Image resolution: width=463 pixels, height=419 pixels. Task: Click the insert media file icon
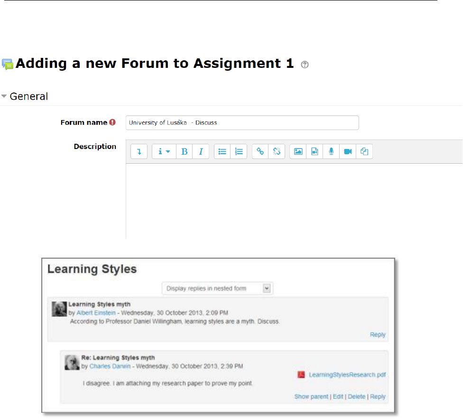pyautogui.click(x=315, y=151)
